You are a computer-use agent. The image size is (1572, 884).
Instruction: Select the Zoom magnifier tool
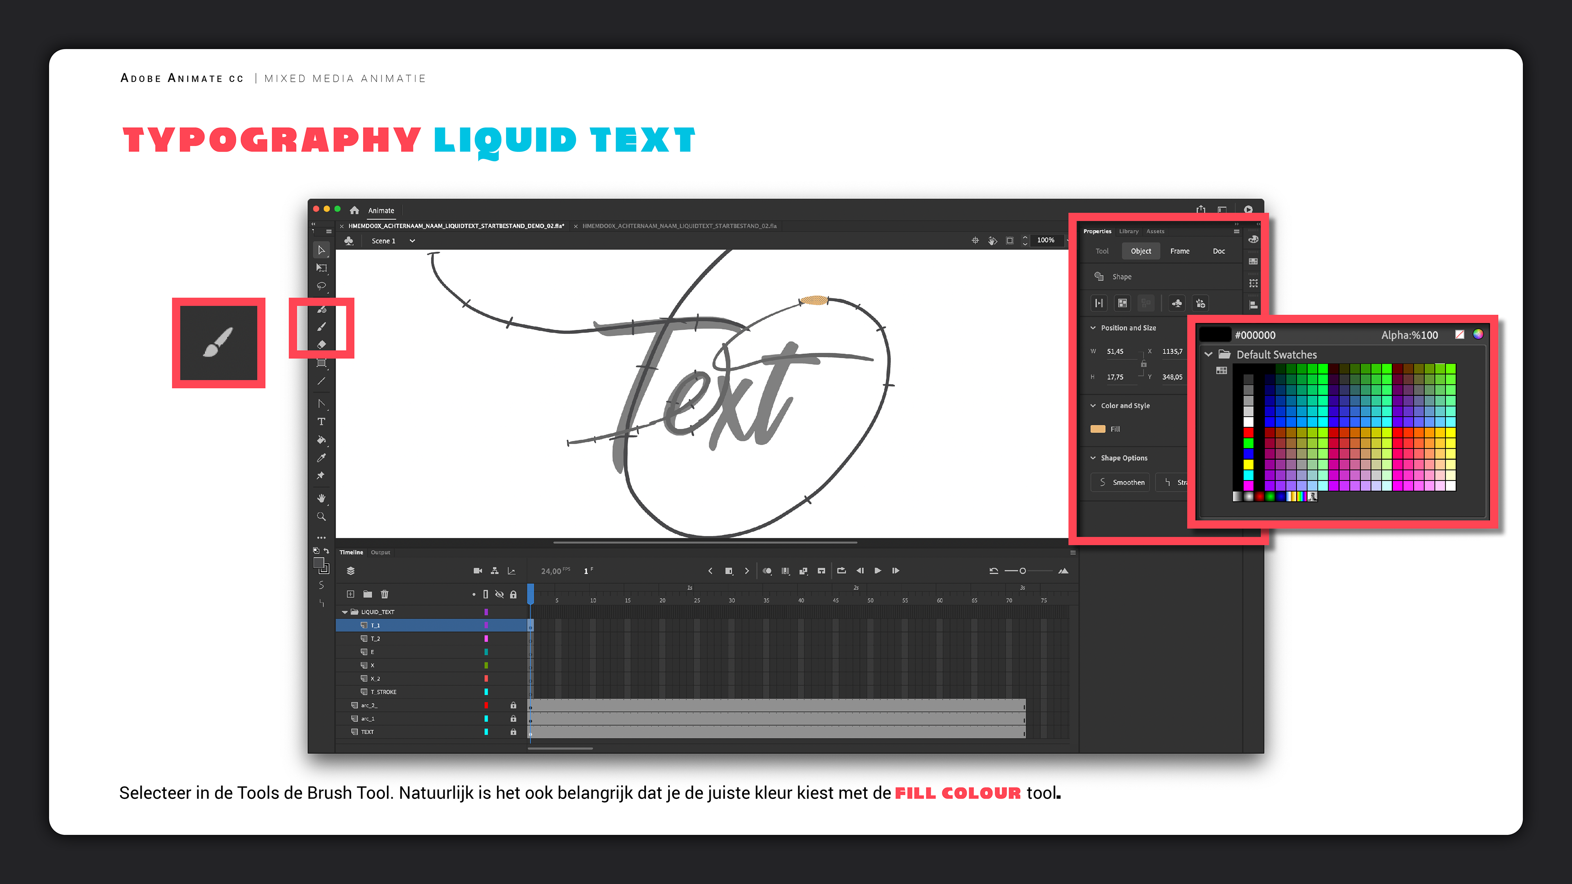coord(322,517)
